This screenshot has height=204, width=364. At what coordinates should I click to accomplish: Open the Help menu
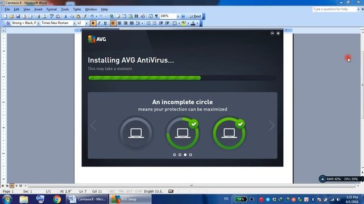coord(104,9)
